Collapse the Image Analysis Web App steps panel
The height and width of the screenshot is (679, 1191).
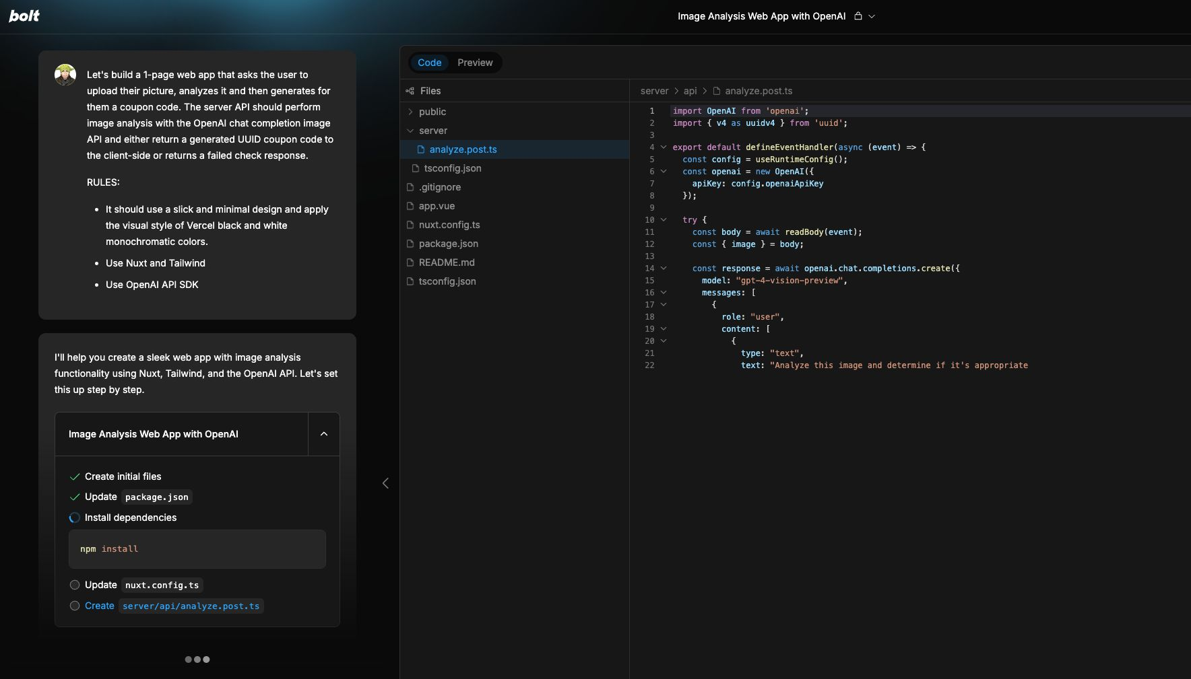[324, 434]
